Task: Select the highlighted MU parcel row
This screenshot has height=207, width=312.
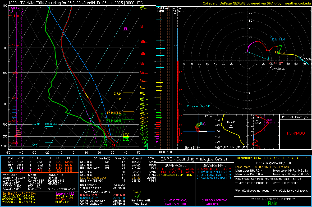Action: pyautogui.click(x=40, y=170)
